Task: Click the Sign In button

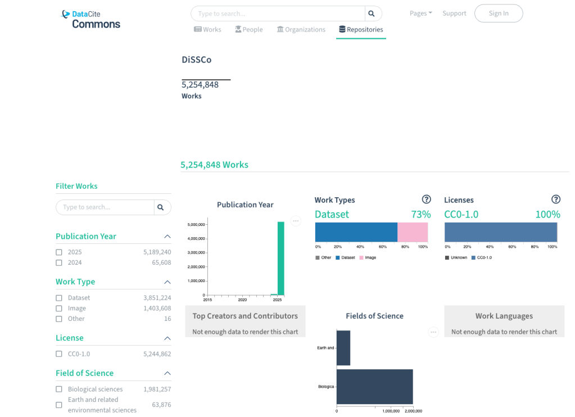Action: pyautogui.click(x=498, y=13)
